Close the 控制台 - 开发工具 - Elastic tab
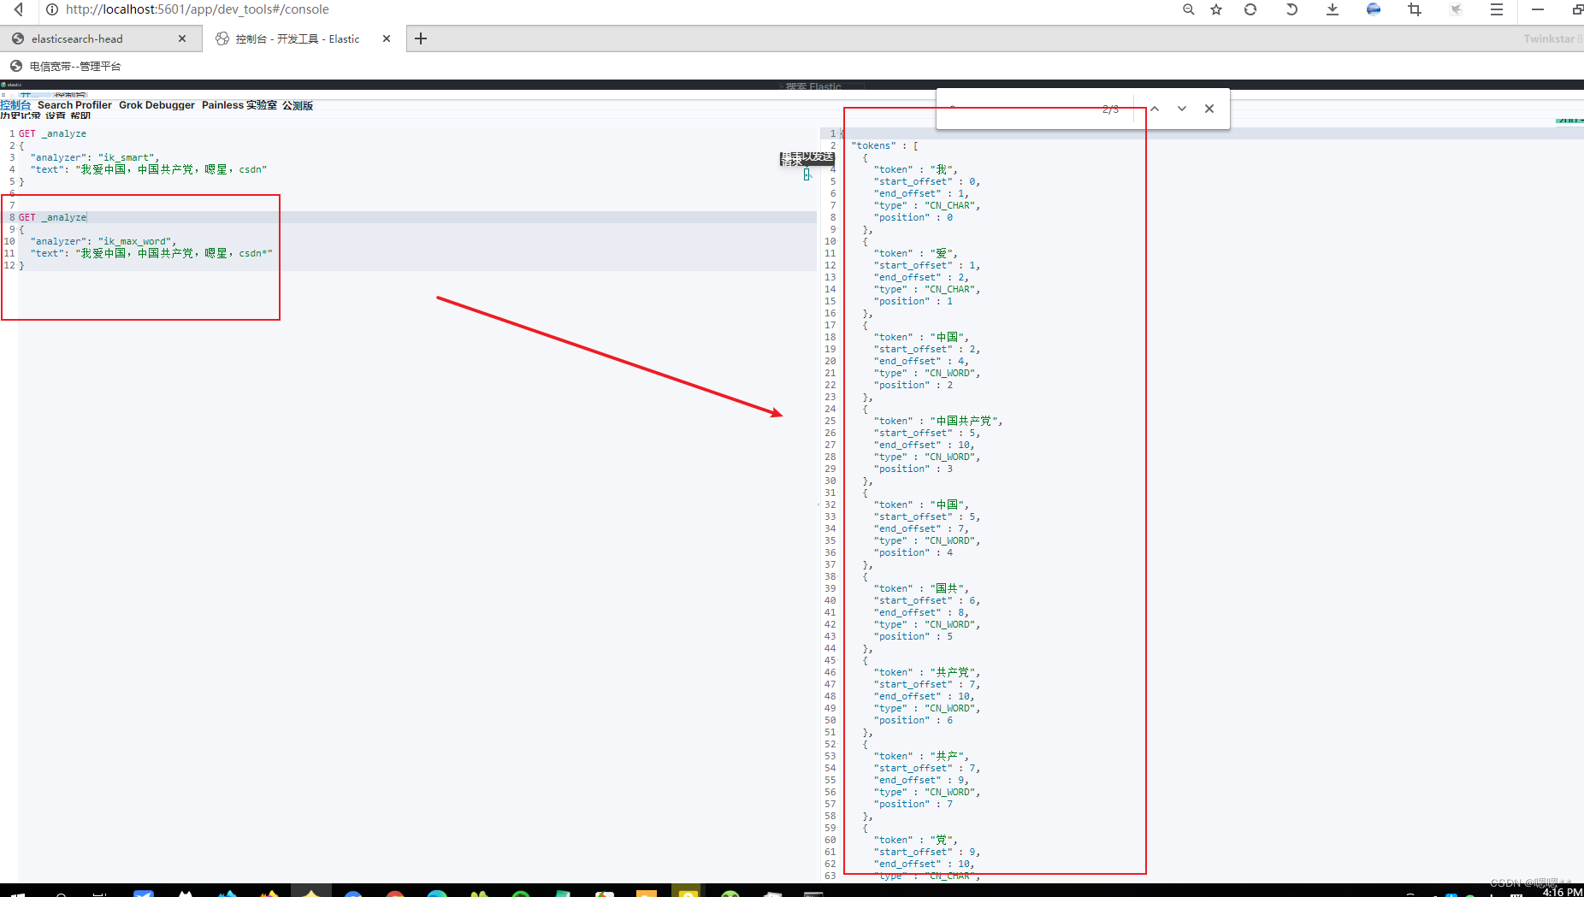Viewport: 1584px width, 897px height. [x=387, y=38]
